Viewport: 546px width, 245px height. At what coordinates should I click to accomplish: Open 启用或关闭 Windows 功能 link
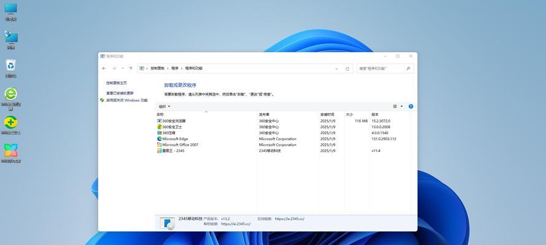point(127,100)
